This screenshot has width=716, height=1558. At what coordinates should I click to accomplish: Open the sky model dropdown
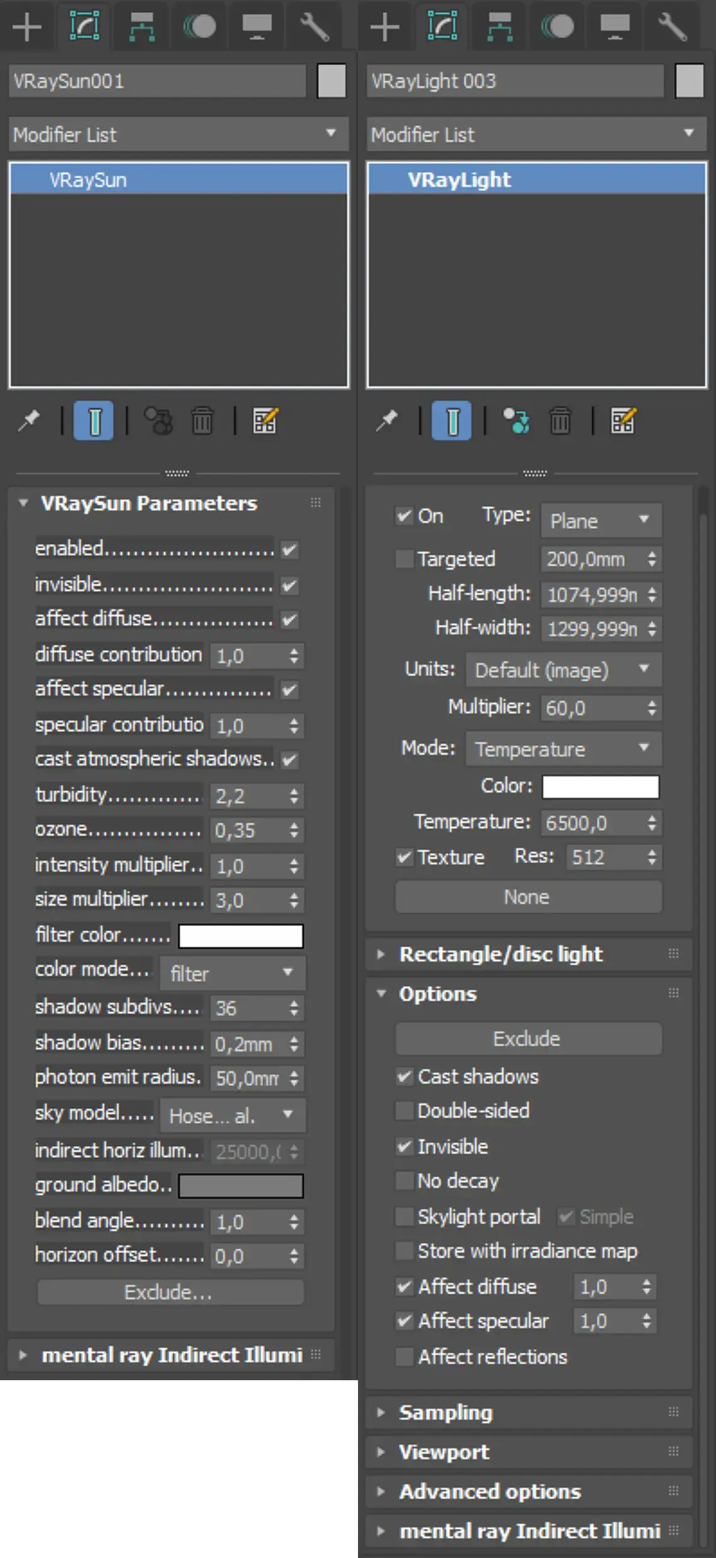point(232,1115)
